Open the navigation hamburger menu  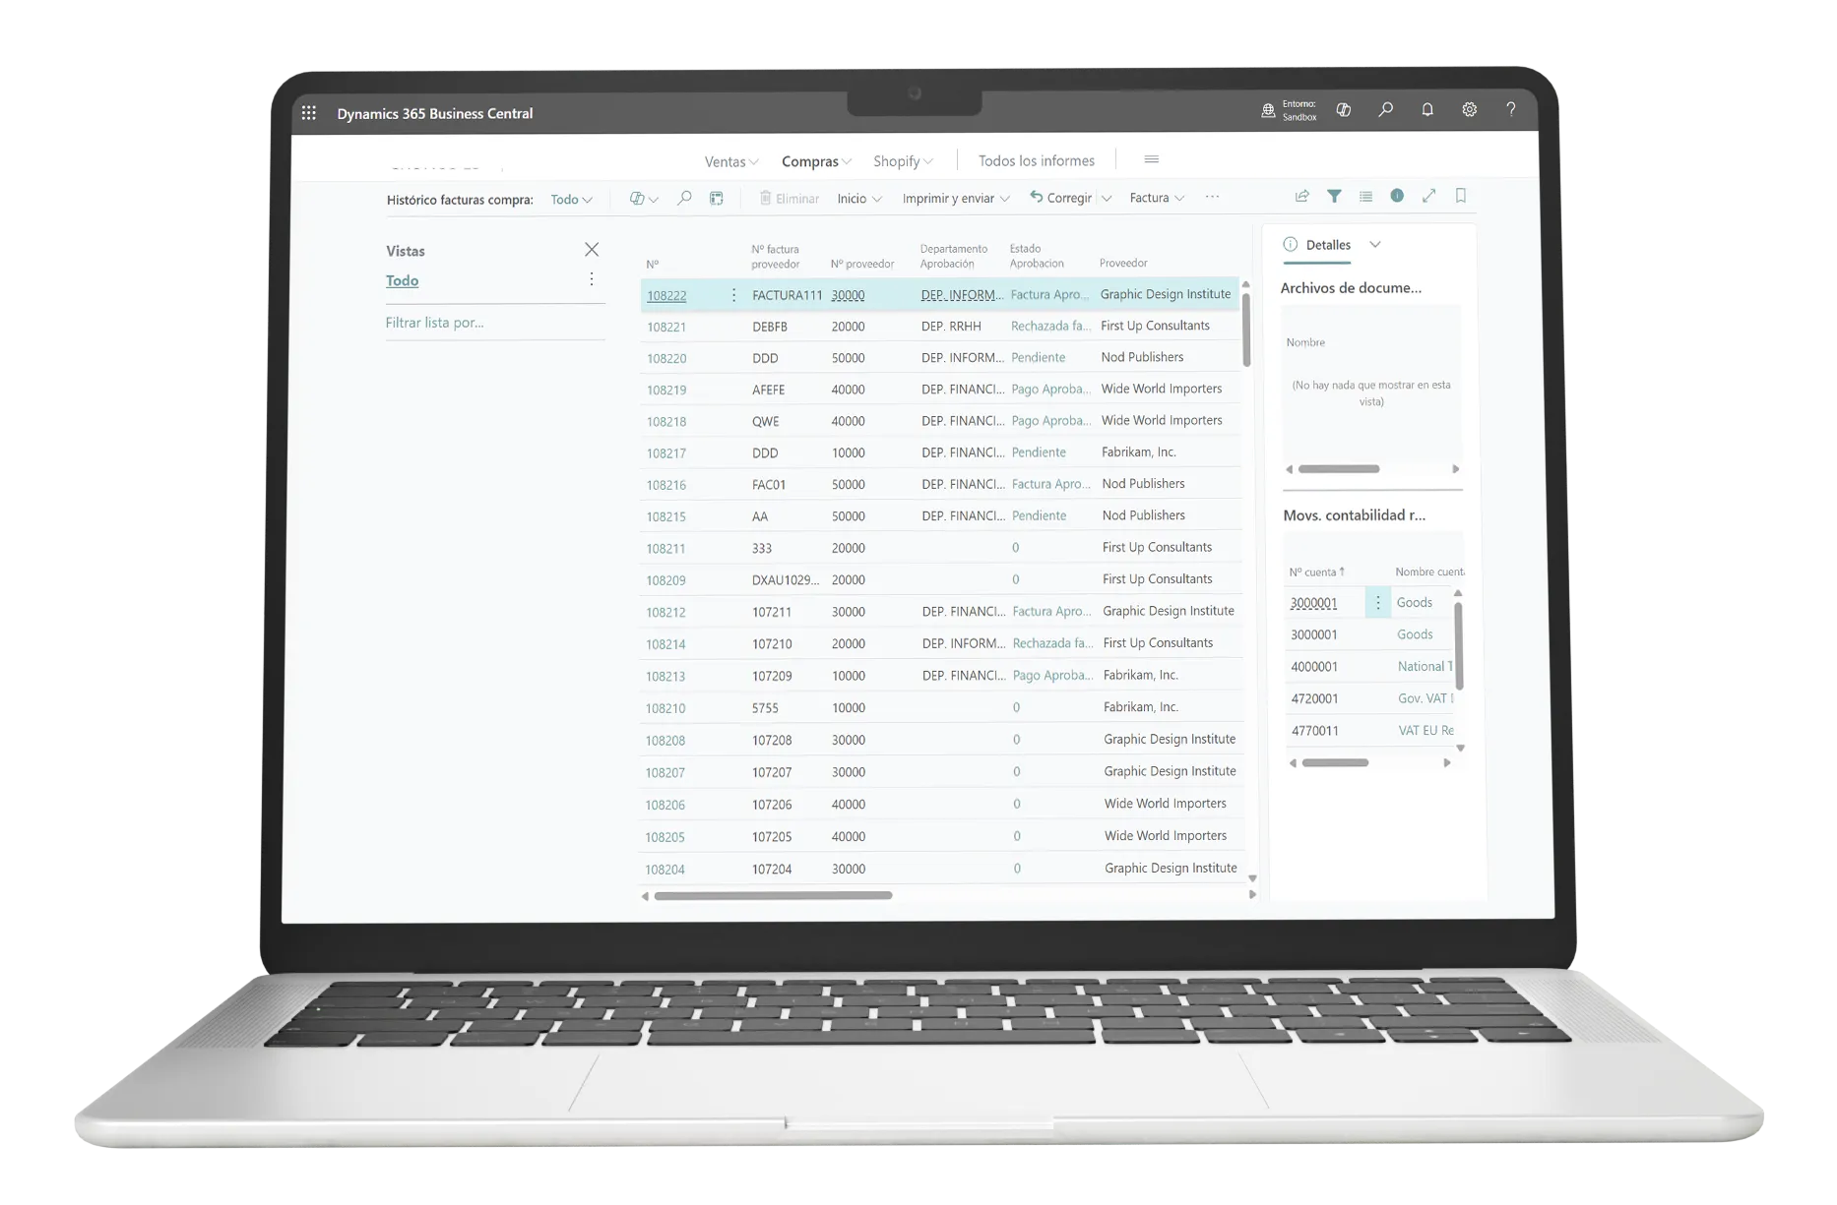click(1151, 159)
